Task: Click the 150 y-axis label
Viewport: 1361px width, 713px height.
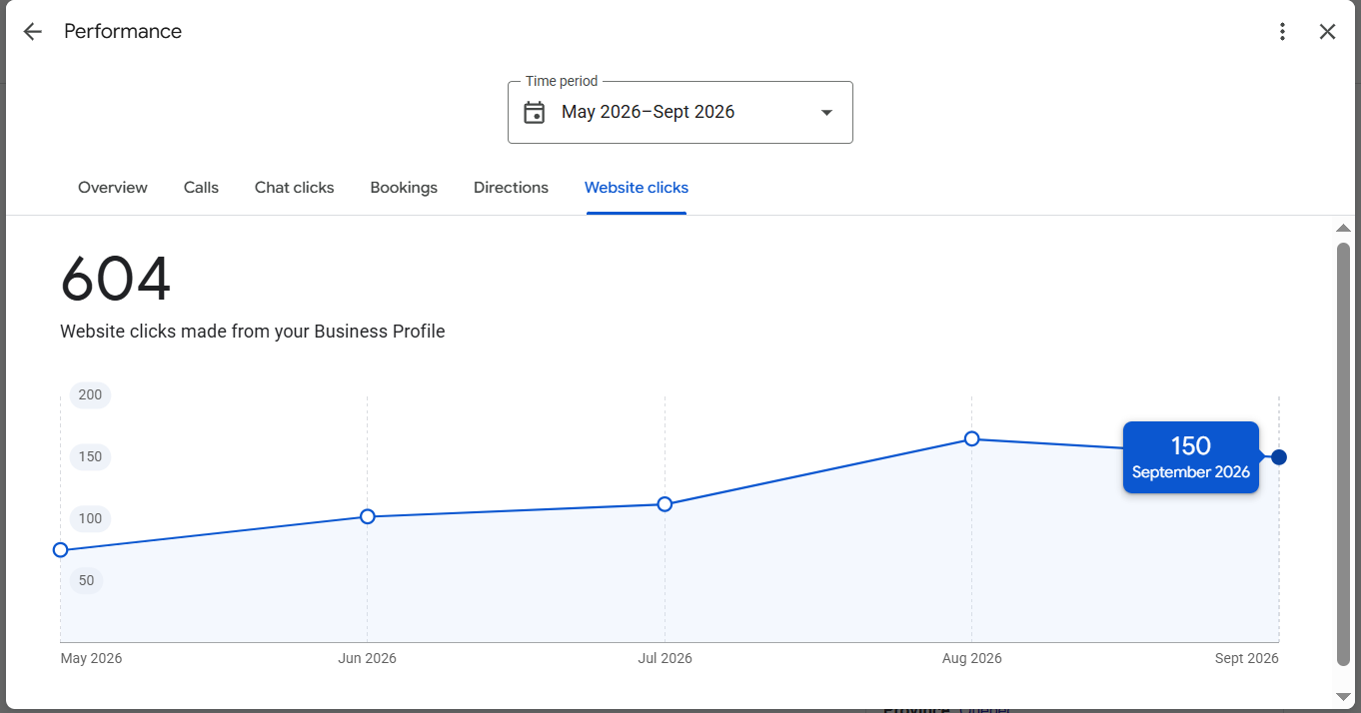Action: 90,457
